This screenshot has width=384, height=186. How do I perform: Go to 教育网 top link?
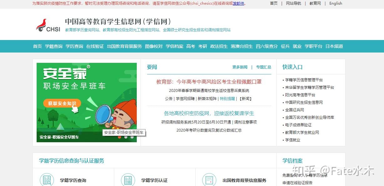click(x=315, y=3)
